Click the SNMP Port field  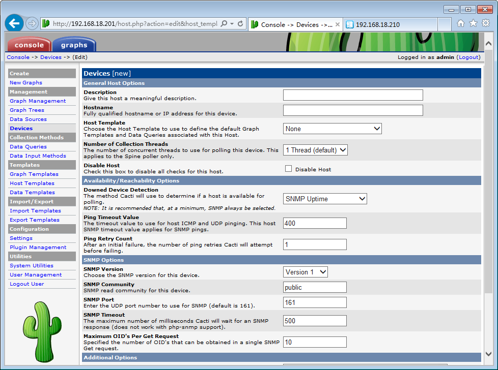pyautogui.click(x=315, y=302)
